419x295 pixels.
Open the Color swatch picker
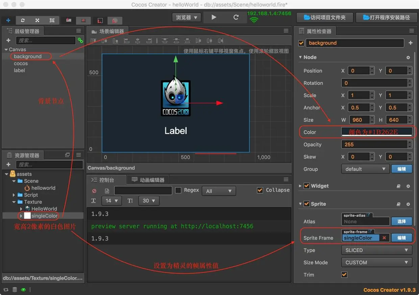(377, 132)
